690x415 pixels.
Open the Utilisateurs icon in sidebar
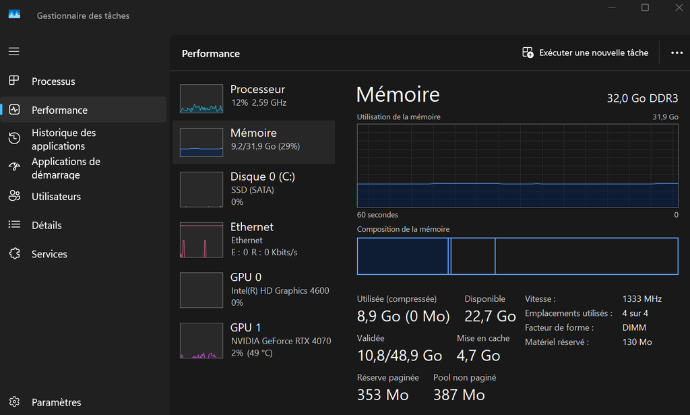[14, 196]
